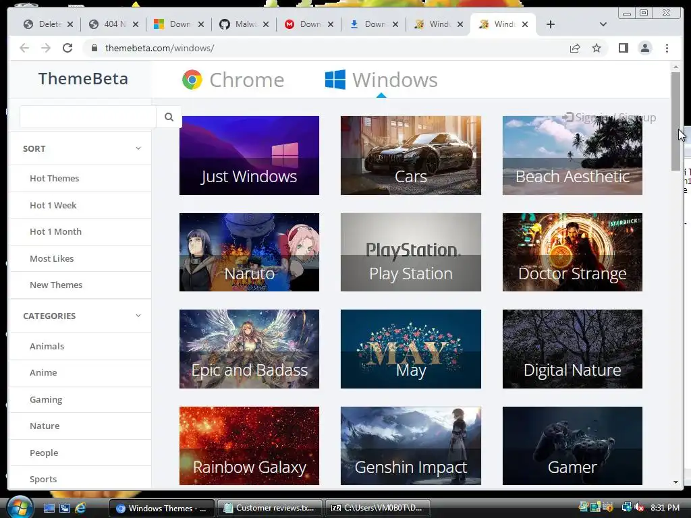Sort by Hot 1 Week
The width and height of the screenshot is (691, 518).
coord(53,205)
